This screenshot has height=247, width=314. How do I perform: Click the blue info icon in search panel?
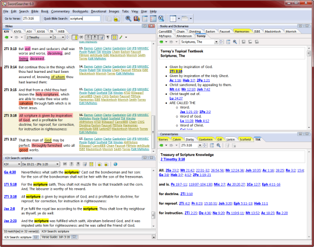coord(115,164)
